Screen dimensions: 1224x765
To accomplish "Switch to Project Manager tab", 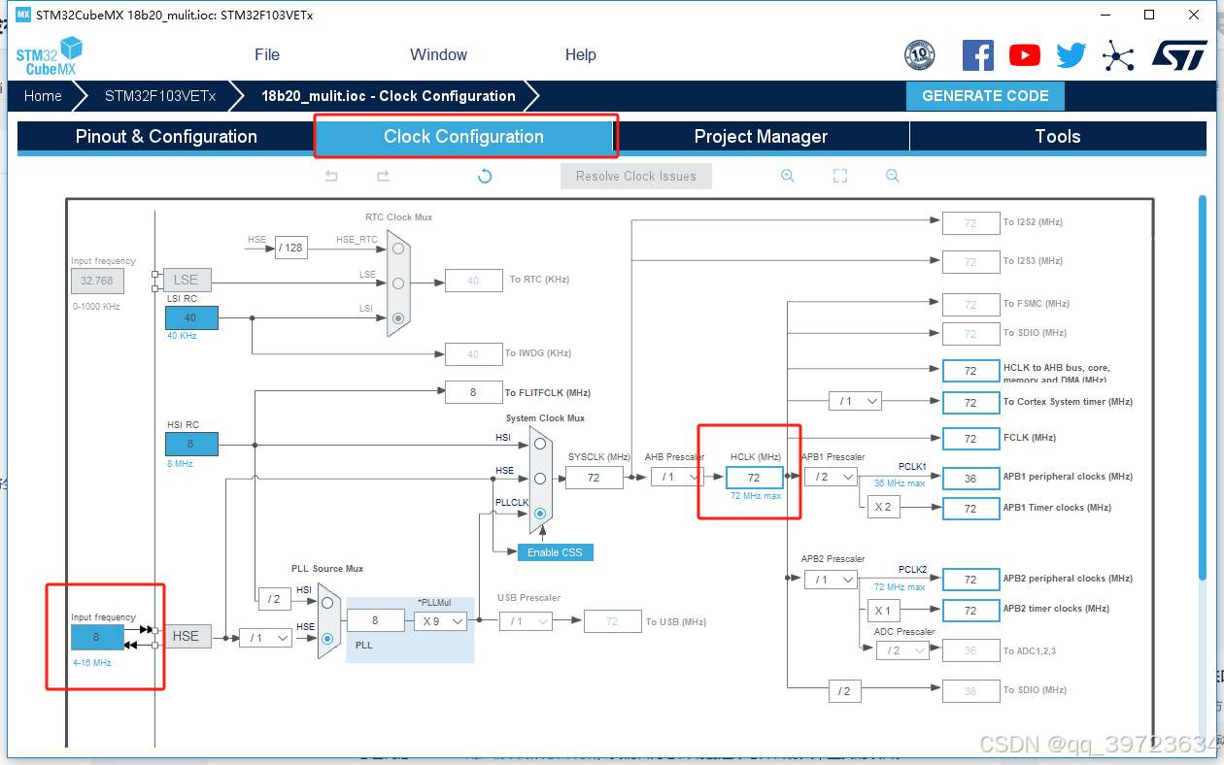I will 761,137.
